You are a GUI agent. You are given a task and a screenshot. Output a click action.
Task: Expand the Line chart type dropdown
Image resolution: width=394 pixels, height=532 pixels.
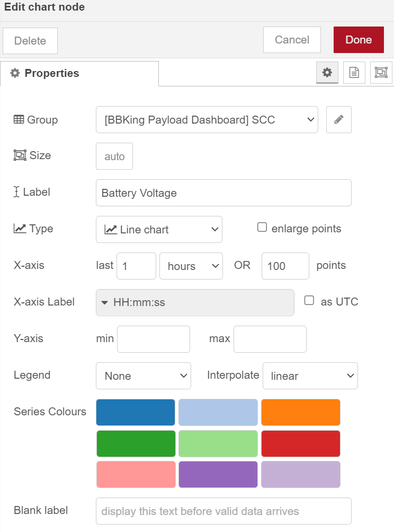tap(159, 230)
